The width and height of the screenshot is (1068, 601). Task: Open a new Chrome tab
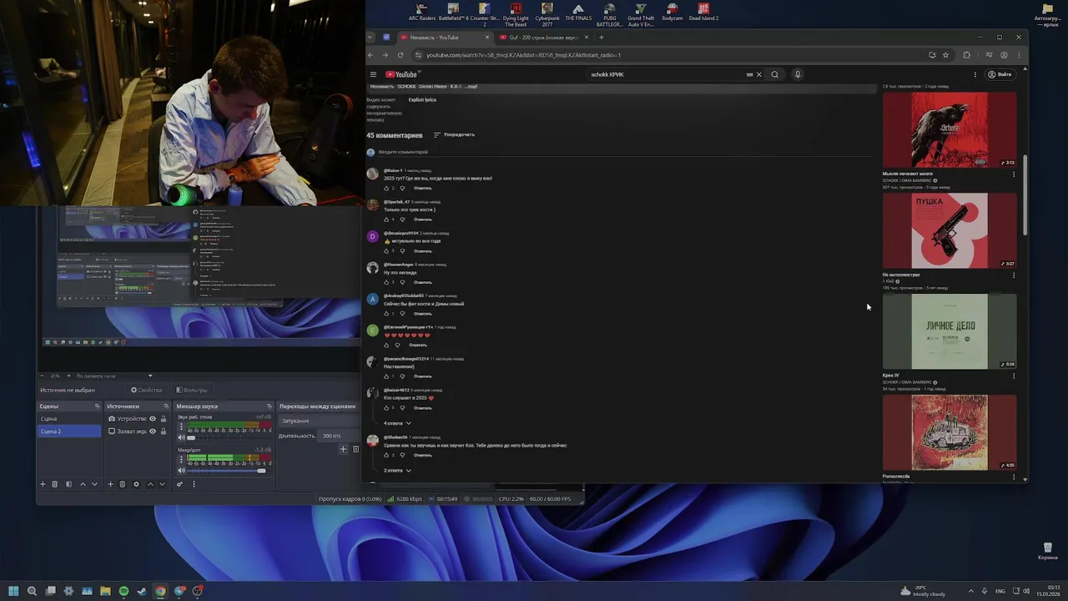pyautogui.click(x=601, y=38)
